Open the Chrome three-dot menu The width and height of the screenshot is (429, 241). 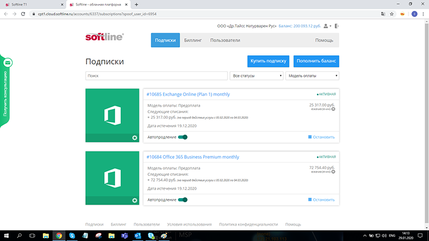point(423,14)
